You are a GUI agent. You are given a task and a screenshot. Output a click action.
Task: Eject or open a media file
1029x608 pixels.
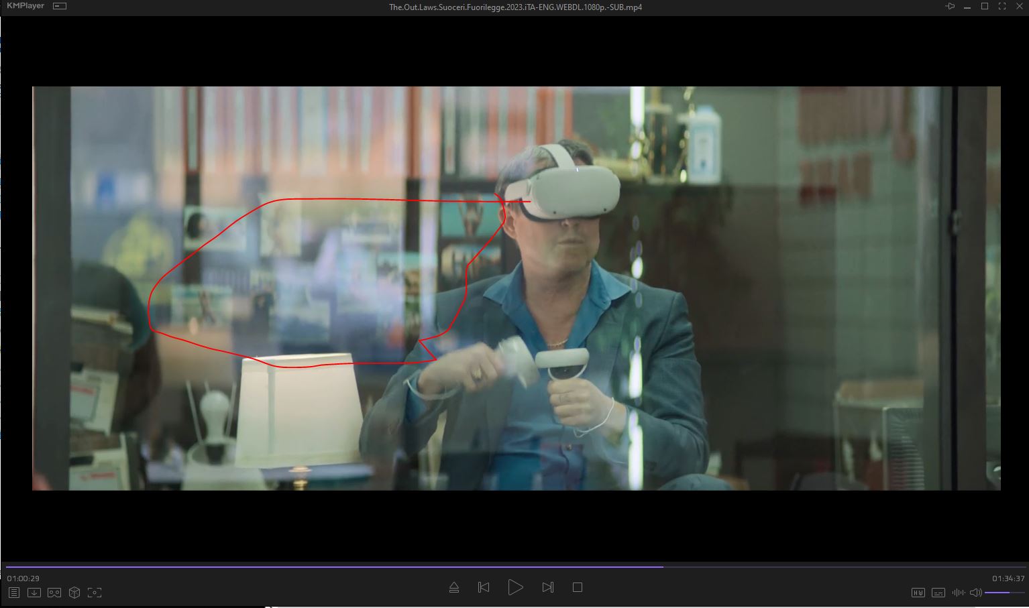pos(454,587)
